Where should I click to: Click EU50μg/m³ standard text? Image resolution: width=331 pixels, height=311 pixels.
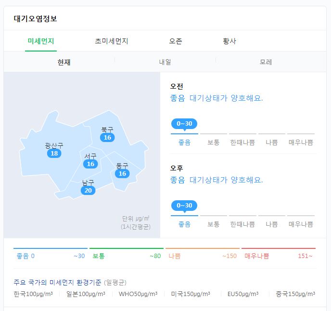click(x=243, y=294)
